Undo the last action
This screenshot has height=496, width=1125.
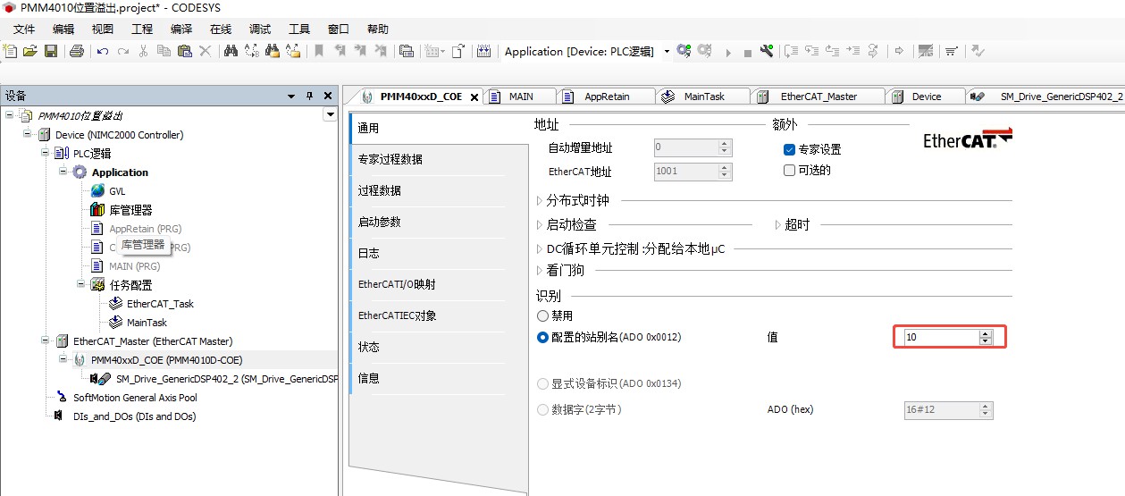(x=103, y=51)
